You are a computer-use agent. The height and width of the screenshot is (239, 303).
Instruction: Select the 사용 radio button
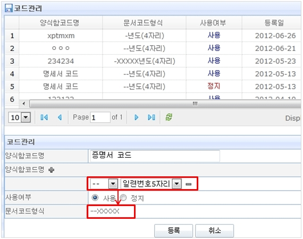(95, 198)
